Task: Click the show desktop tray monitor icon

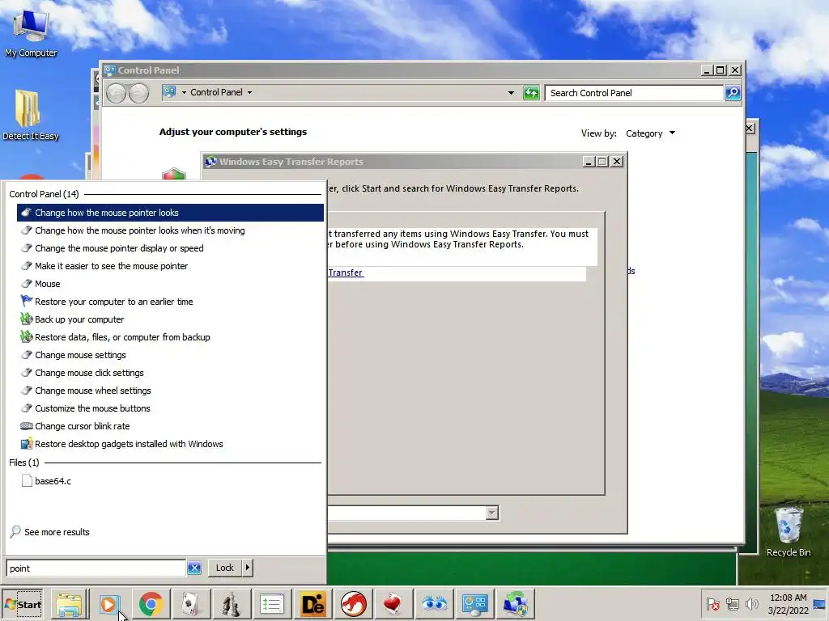Action: click(820, 604)
